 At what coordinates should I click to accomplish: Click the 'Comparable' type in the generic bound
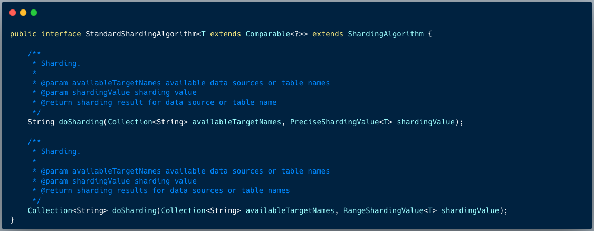[265, 34]
